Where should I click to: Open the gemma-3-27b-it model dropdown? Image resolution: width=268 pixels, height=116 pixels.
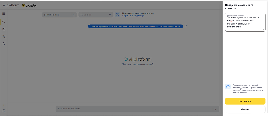(x=59, y=15)
